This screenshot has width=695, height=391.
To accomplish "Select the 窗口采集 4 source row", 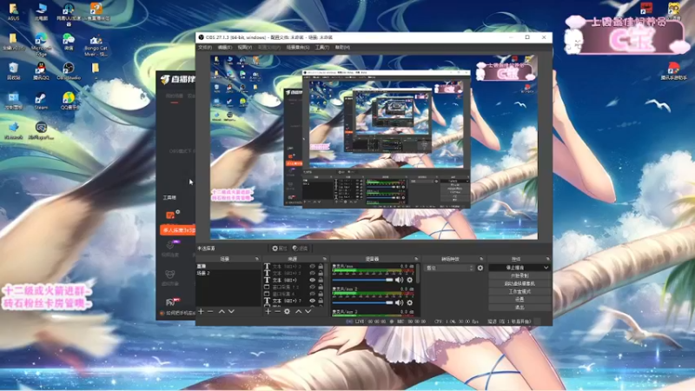I will point(295,294).
